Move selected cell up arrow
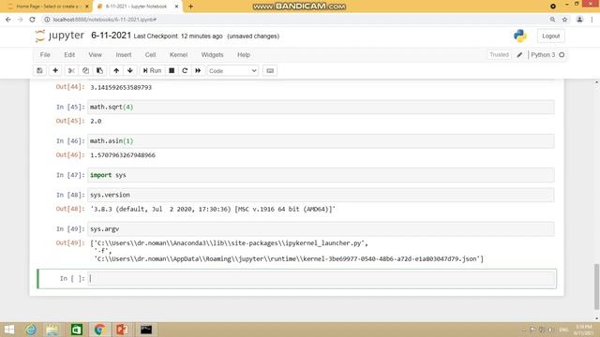 (x=116, y=71)
